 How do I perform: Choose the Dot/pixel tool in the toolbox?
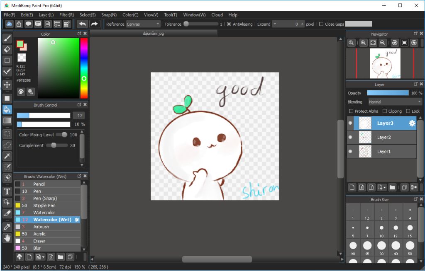click(x=7, y=71)
